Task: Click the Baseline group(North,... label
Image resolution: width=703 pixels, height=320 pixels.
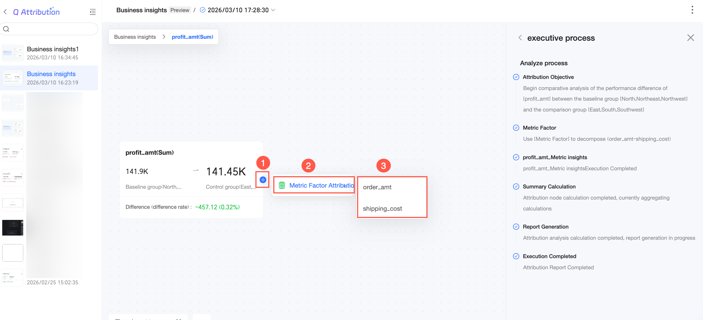Action: click(x=153, y=187)
